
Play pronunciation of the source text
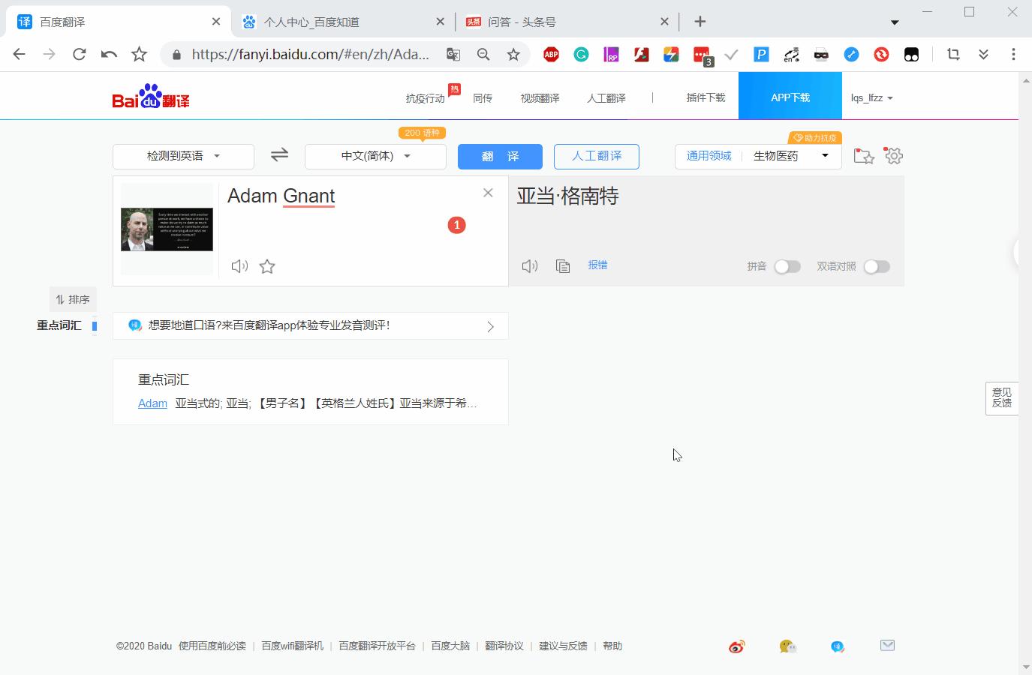point(239,265)
